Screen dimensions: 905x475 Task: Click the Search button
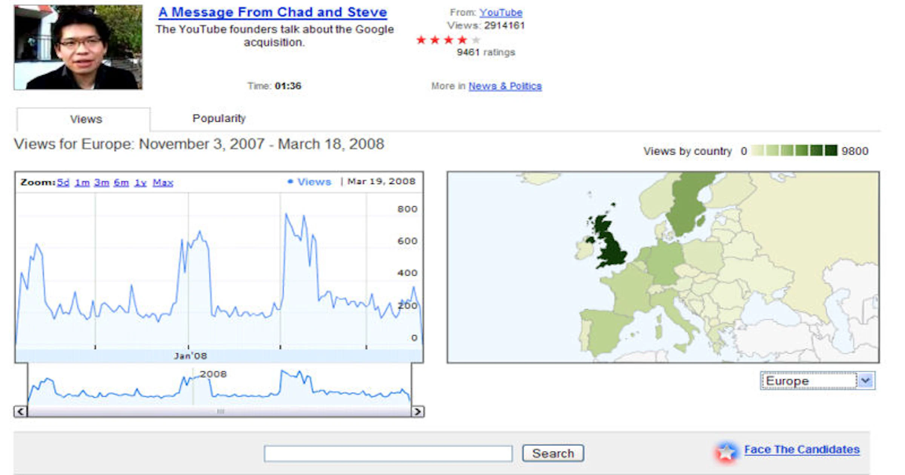click(553, 453)
